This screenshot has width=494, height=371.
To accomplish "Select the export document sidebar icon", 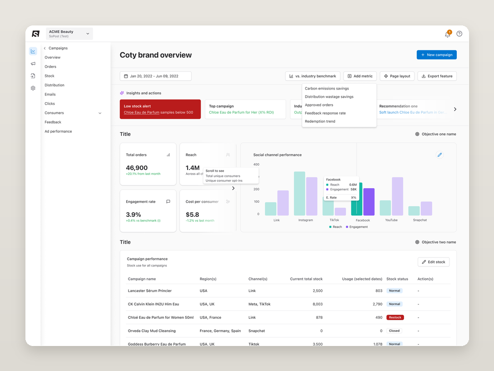I will [x=33, y=76].
